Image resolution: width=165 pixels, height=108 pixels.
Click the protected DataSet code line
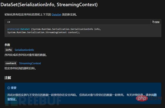pyautogui.click(x=54, y=29)
